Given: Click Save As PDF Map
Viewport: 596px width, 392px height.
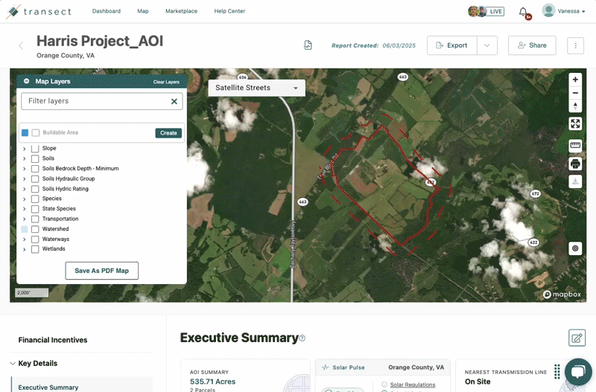Looking at the screenshot, I should (102, 271).
